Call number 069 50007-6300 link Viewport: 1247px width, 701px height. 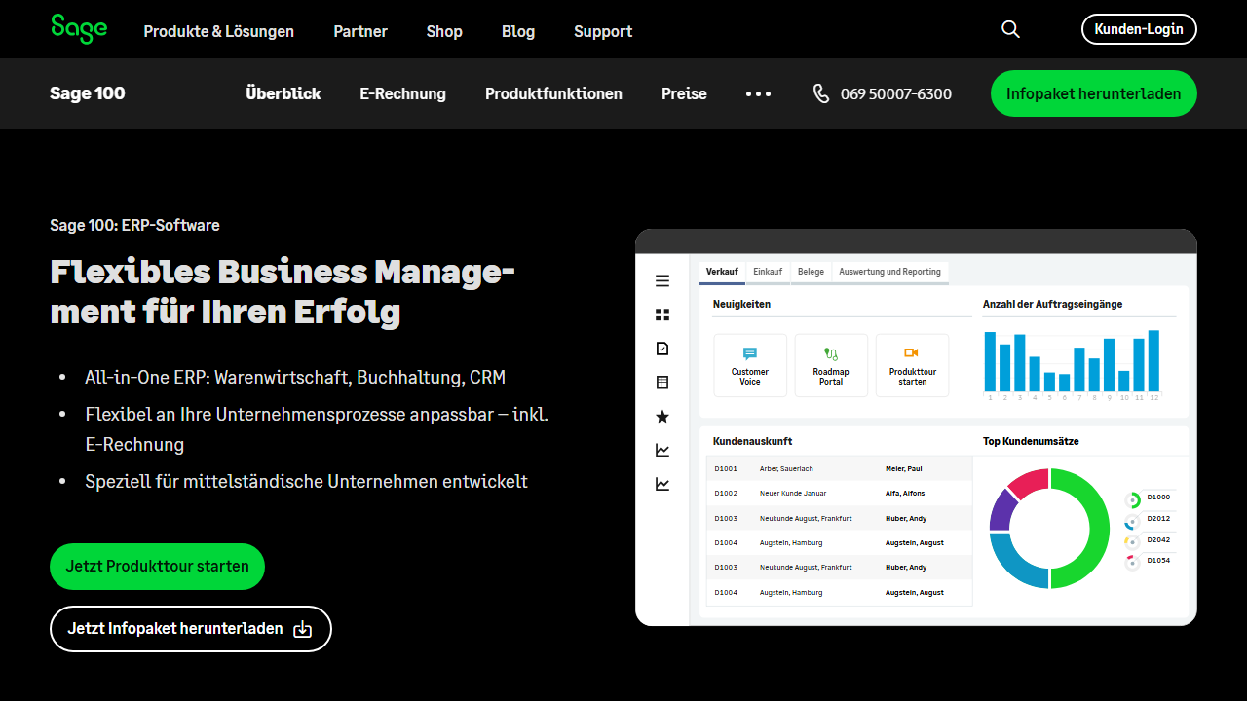[x=896, y=93]
